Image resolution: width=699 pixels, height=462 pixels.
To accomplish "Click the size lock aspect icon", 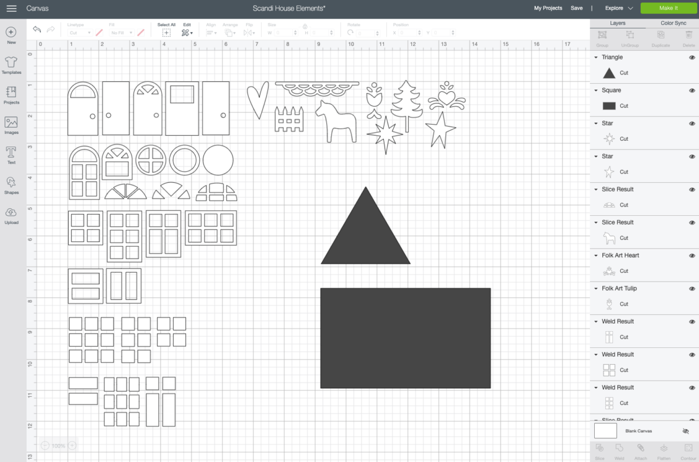I will click(305, 26).
